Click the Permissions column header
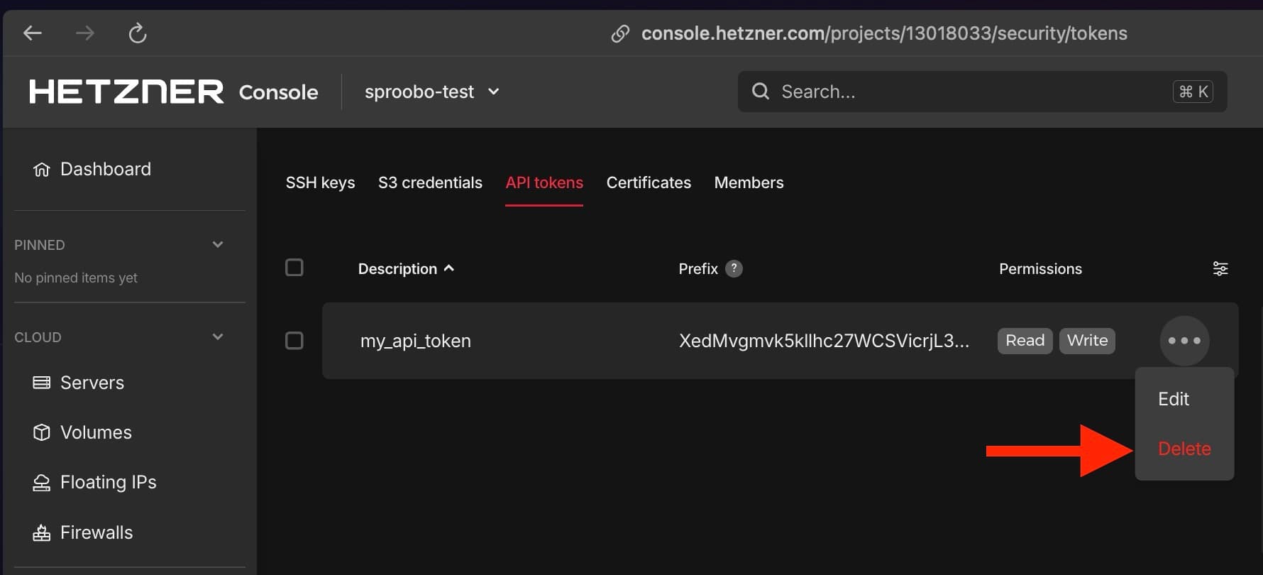The image size is (1263, 575). coord(1040,268)
